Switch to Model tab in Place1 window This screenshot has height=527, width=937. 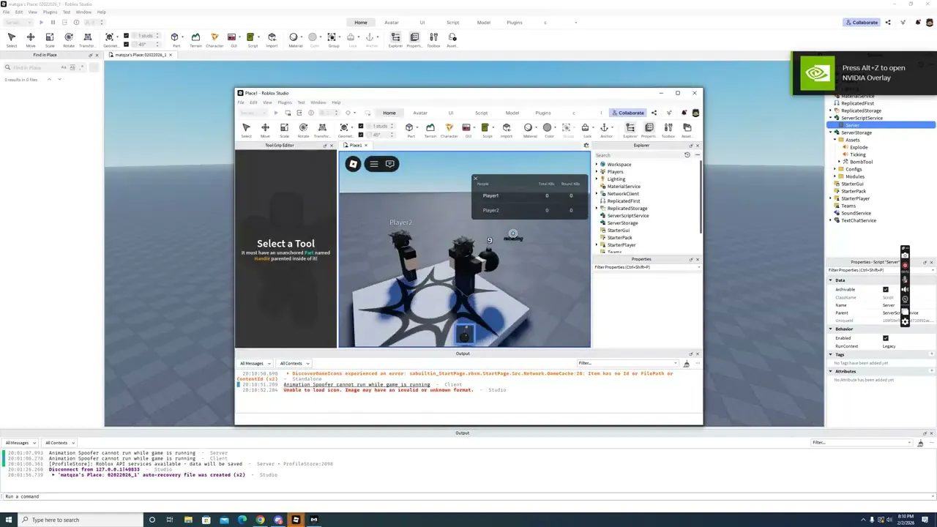coord(512,113)
